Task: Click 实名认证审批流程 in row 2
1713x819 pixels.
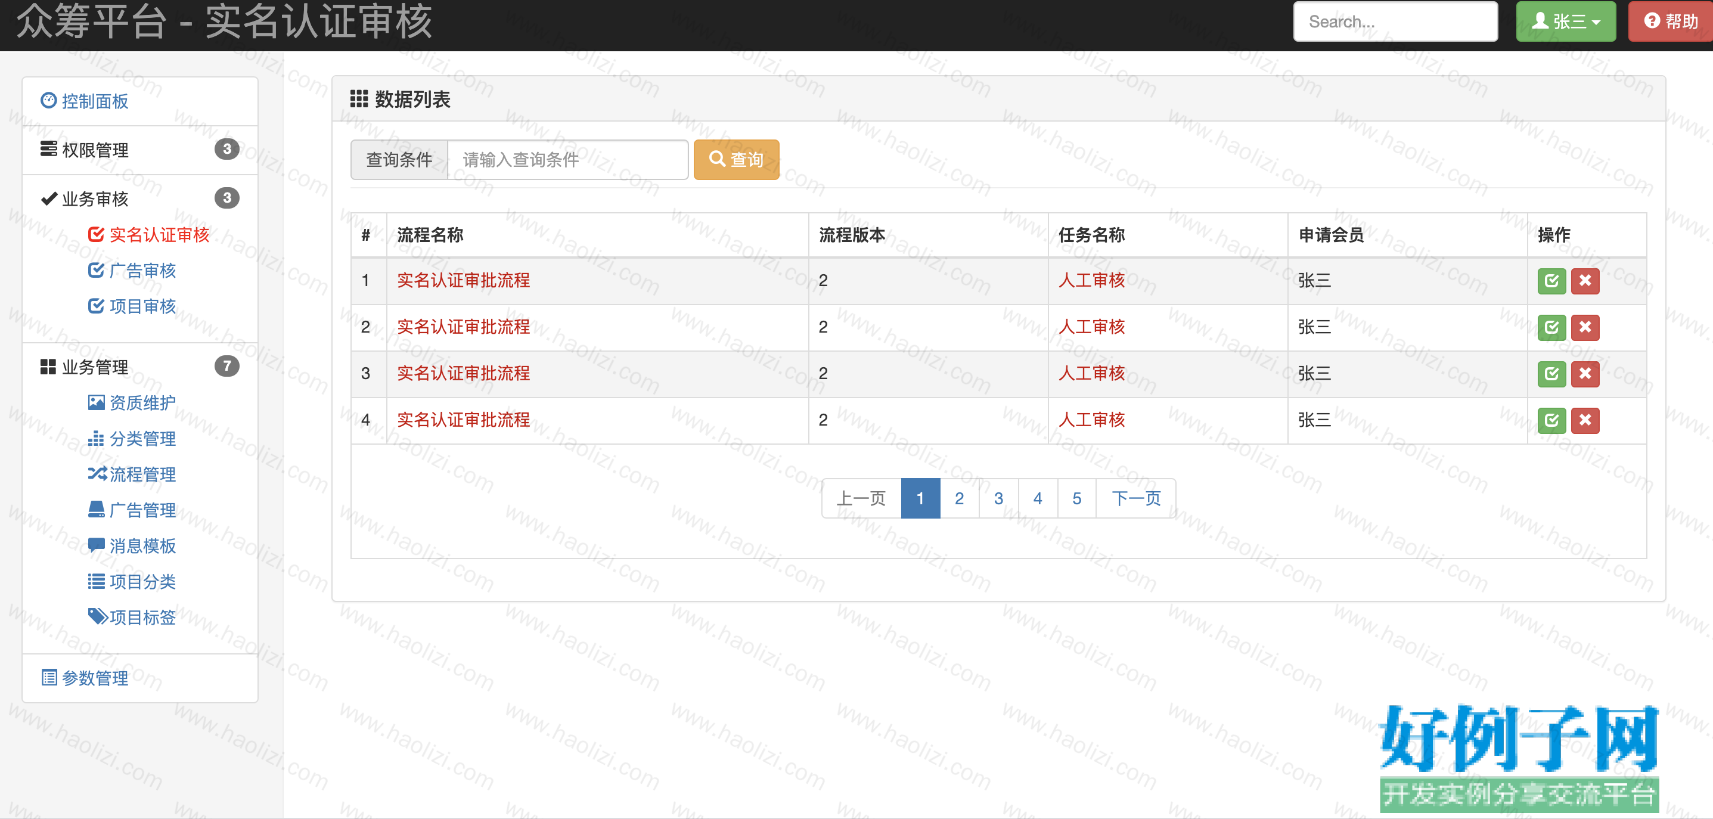Action: (464, 327)
